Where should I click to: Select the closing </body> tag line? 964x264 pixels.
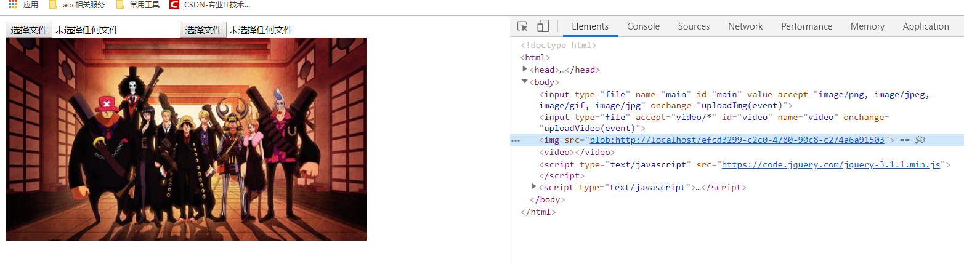pyautogui.click(x=547, y=199)
